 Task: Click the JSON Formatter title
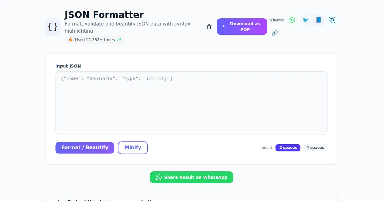pos(104,14)
